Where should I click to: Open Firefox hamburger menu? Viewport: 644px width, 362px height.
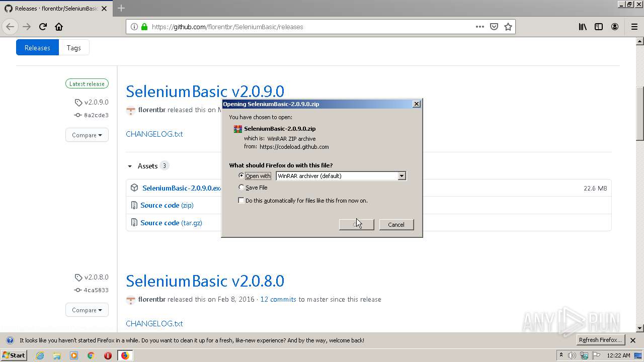tap(634, 27)
